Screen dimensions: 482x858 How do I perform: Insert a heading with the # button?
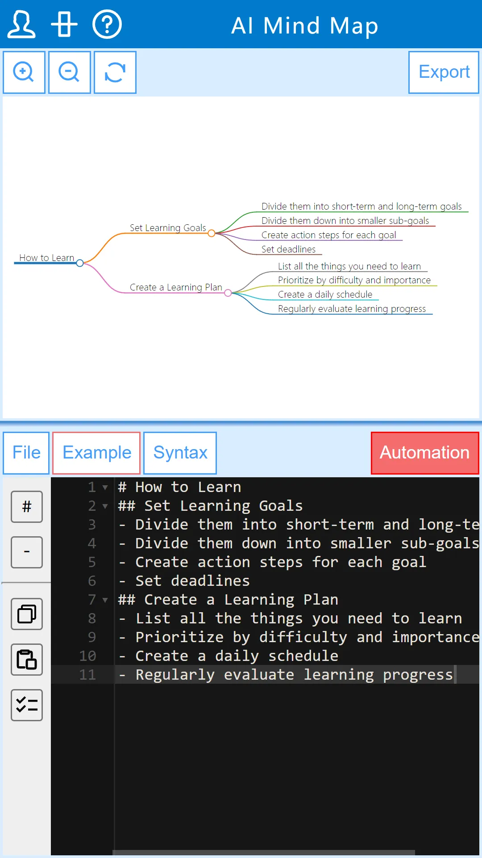pos(27,507)
